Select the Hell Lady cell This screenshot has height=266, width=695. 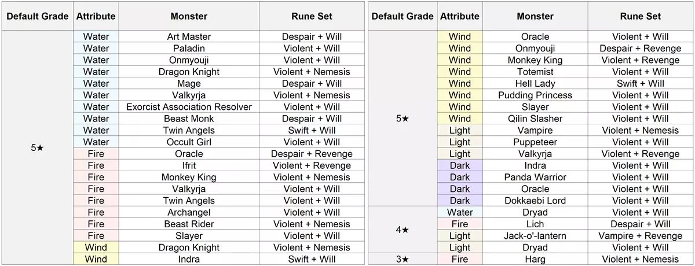coord(535,83)
